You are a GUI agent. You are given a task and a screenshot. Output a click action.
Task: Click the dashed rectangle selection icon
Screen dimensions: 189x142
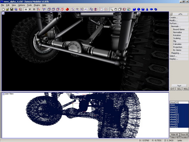pyautogui.click(x=101, y=9)
